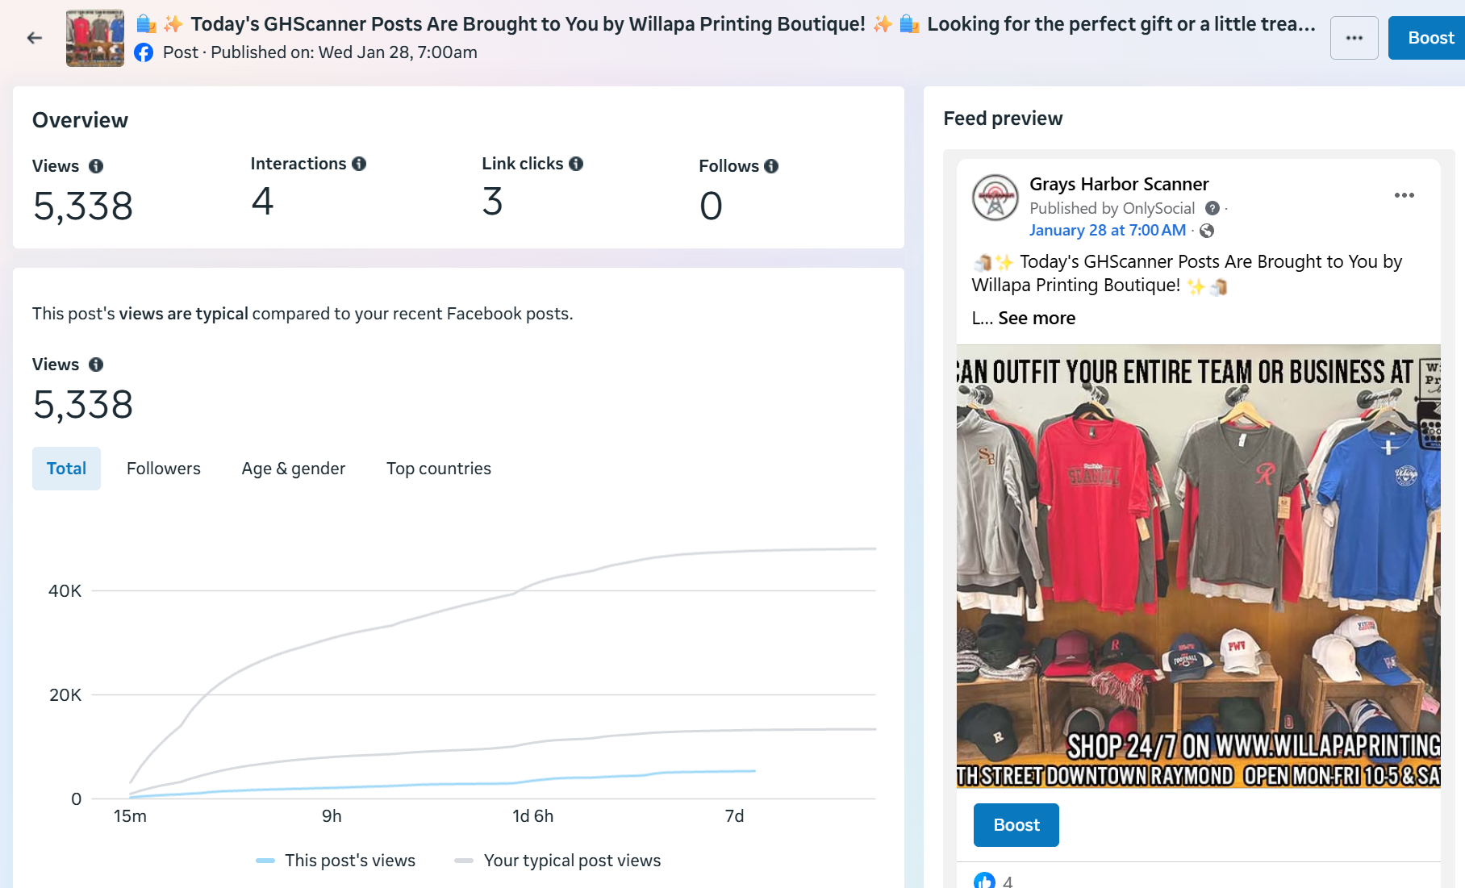Show the Top countries tab
This screenshot has height=888, width=1465.
(x=439, y=469)
